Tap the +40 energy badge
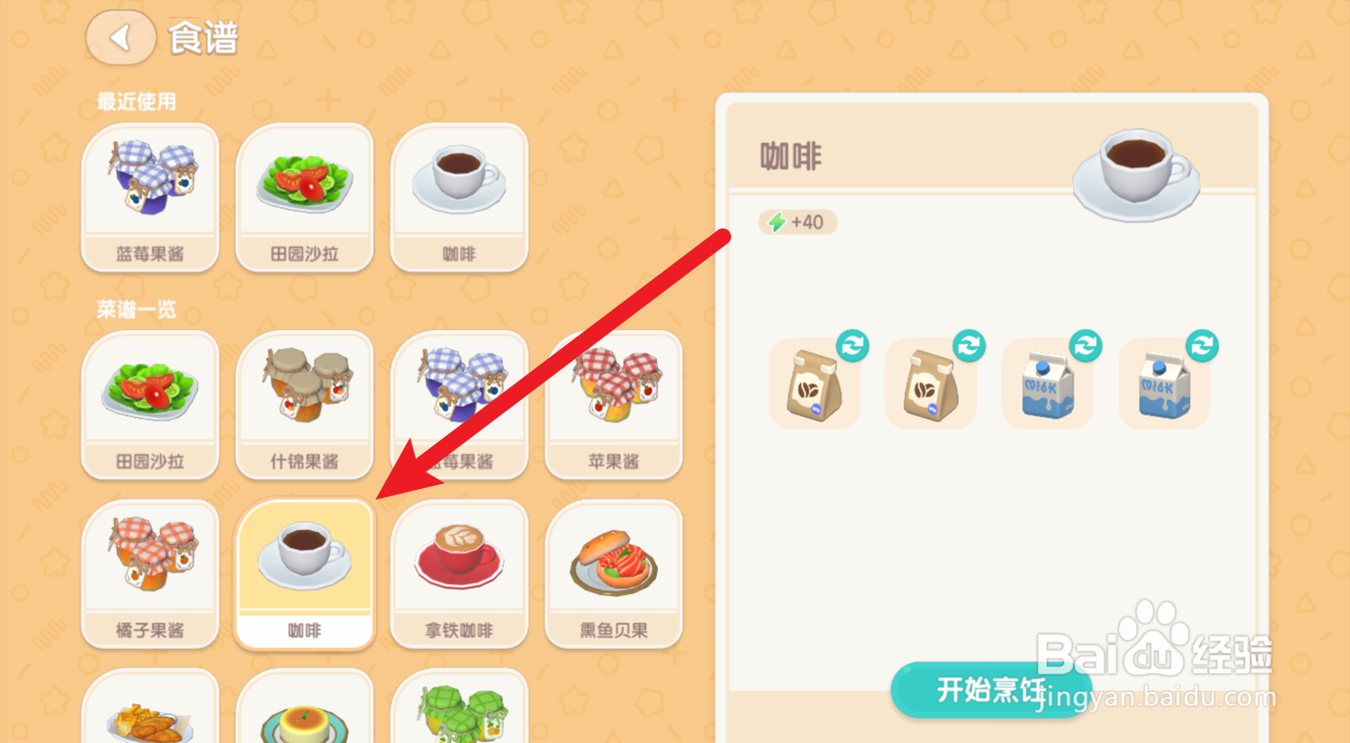 click(797, 222)
